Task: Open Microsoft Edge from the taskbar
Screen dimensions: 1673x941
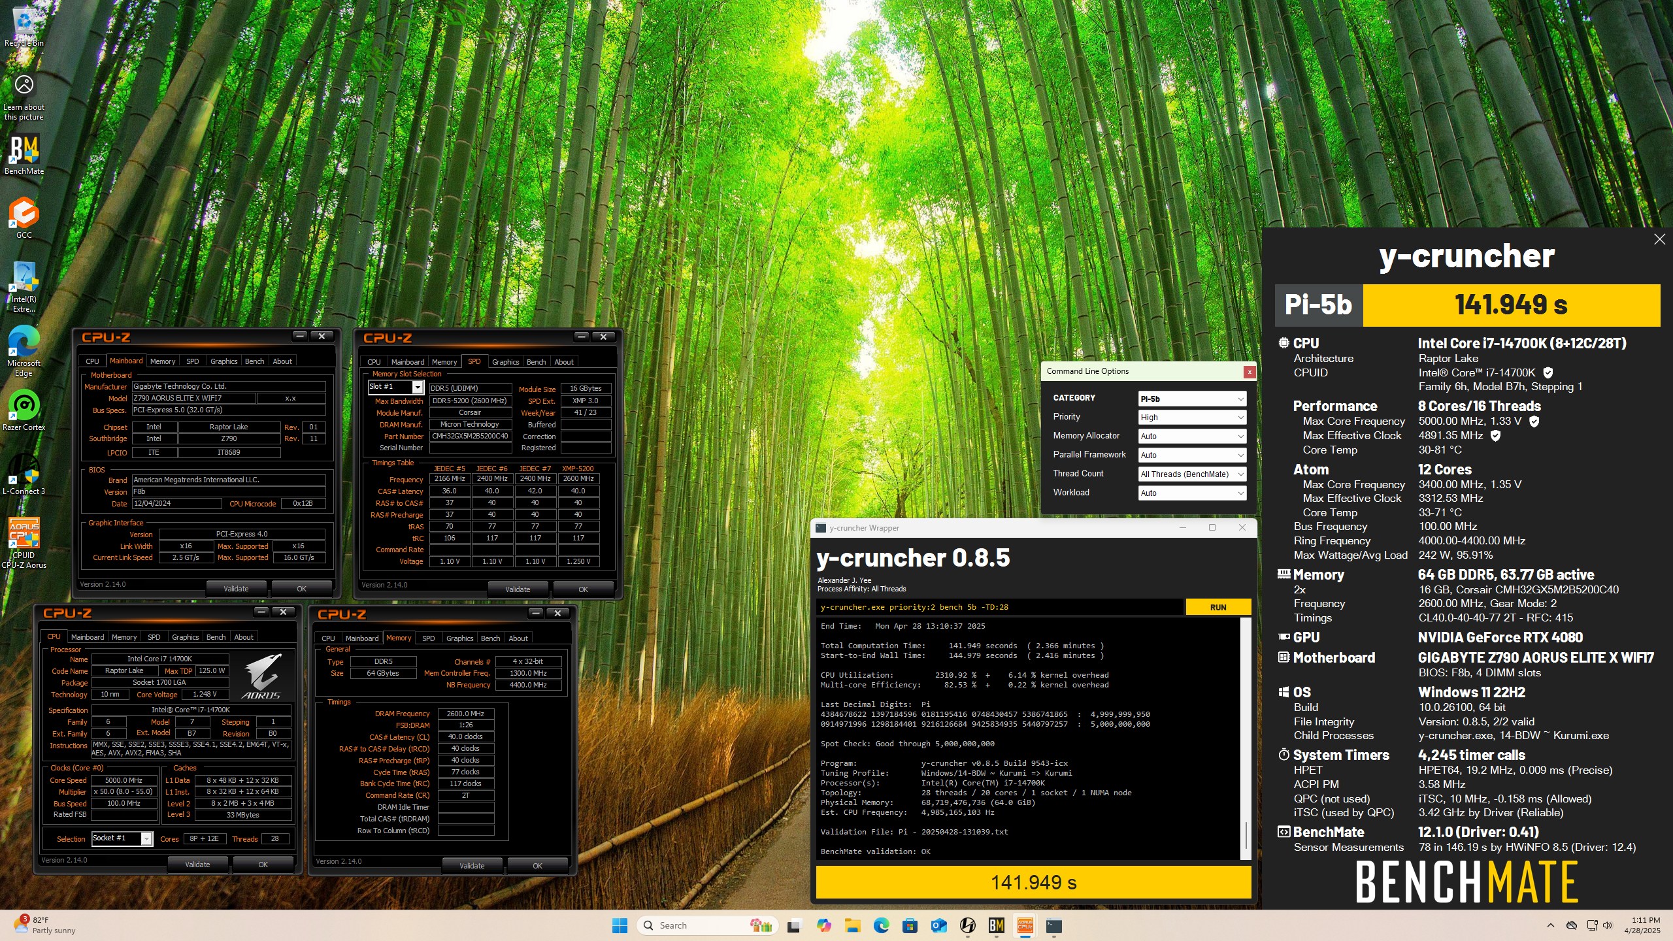Action: point(881,925)
